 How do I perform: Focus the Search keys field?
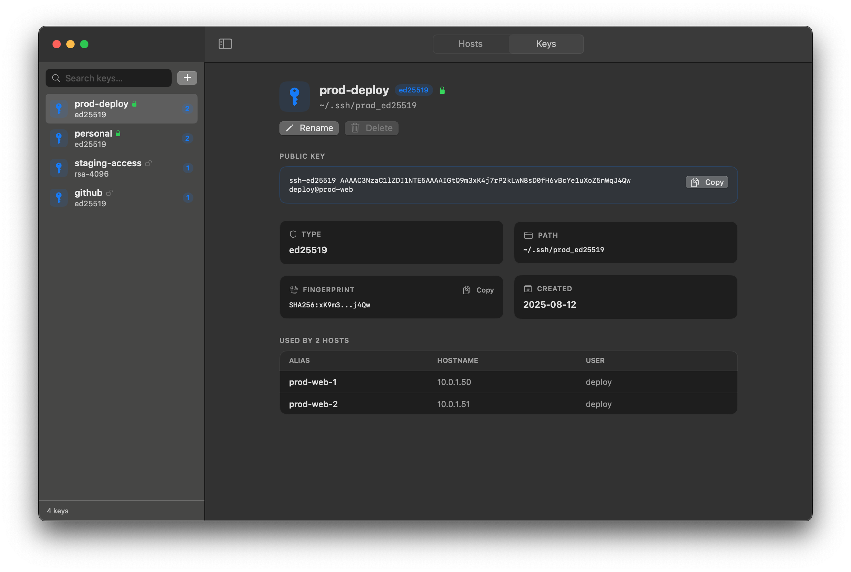point(108,78)
